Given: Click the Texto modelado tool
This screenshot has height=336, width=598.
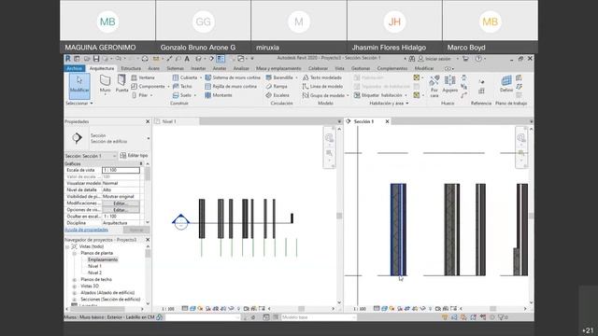Looking at the screenshot, I should [x=321, y=77].
